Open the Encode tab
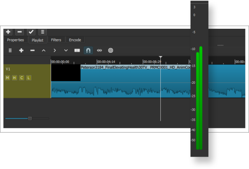The width and height of the screenshot is (249, 169). click(75, 40)
